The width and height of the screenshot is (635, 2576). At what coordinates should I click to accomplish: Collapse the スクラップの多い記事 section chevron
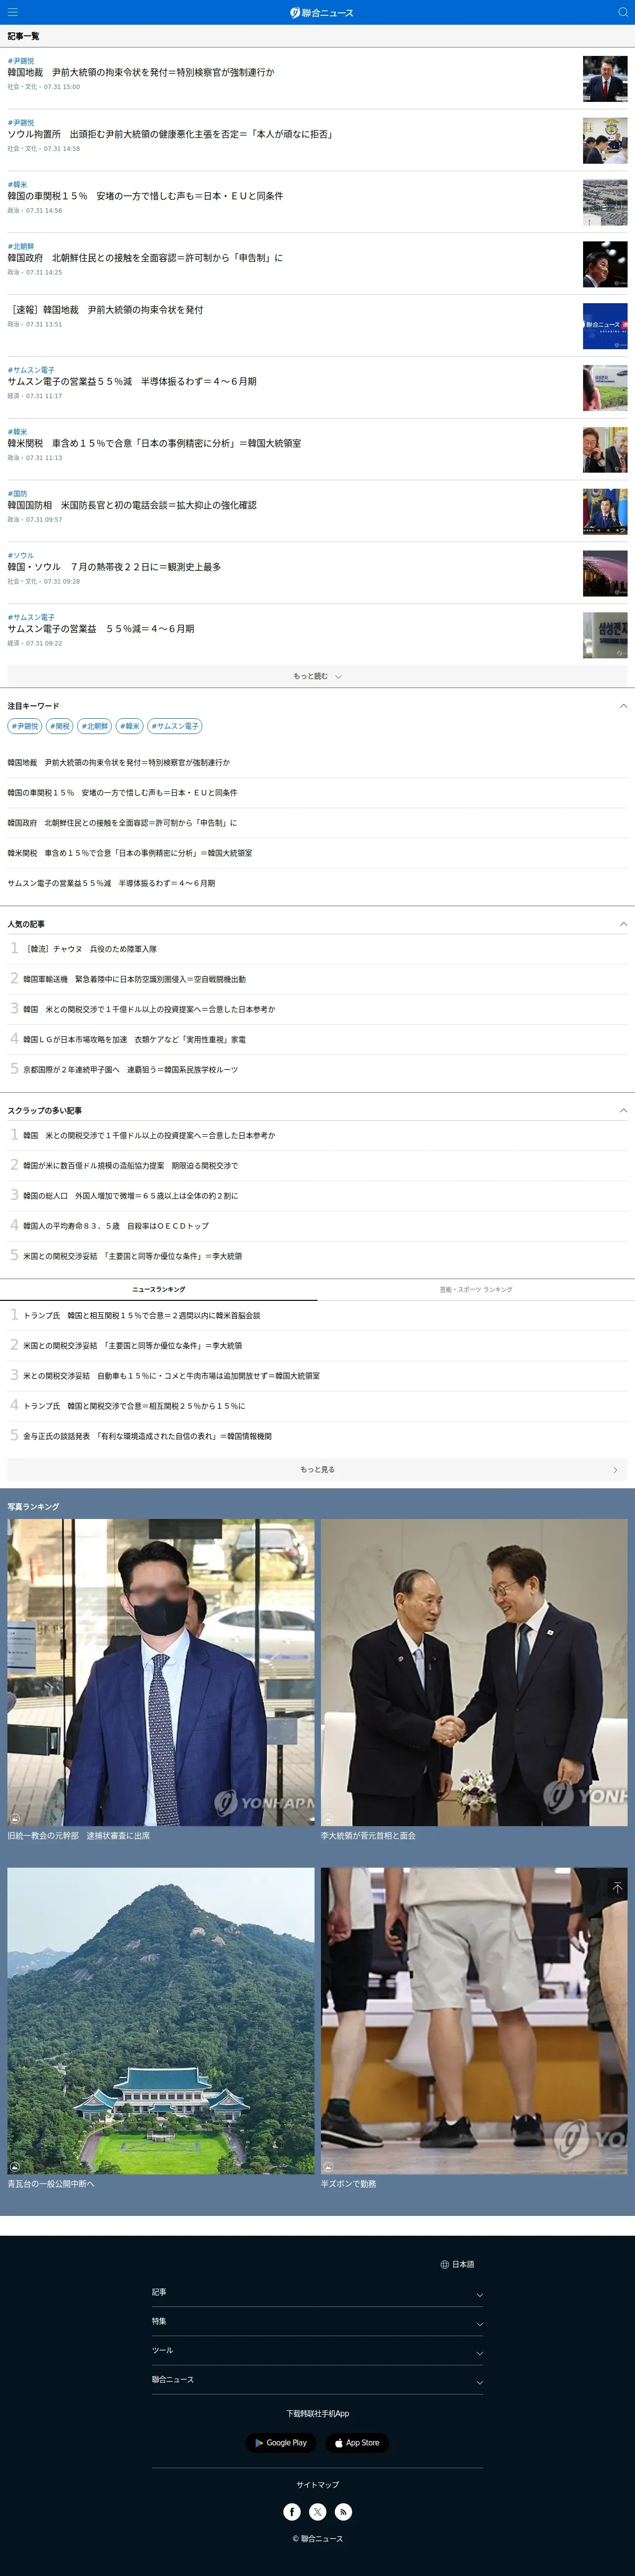[x=623, y=1110]
